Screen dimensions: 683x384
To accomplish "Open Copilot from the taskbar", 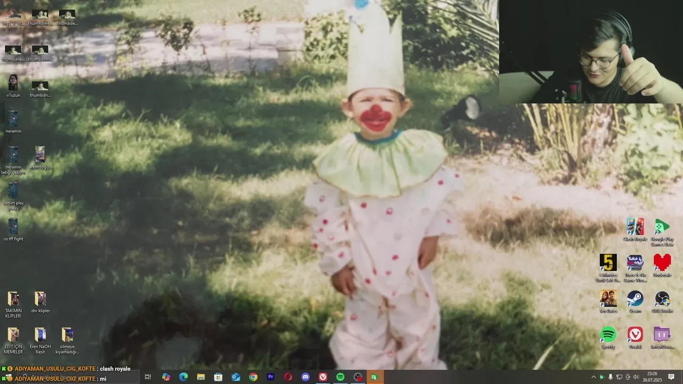I will pyautogui.click(x=166, y=377).
